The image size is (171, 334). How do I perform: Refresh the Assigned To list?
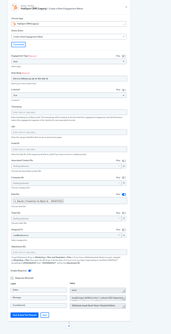(124, 235)
